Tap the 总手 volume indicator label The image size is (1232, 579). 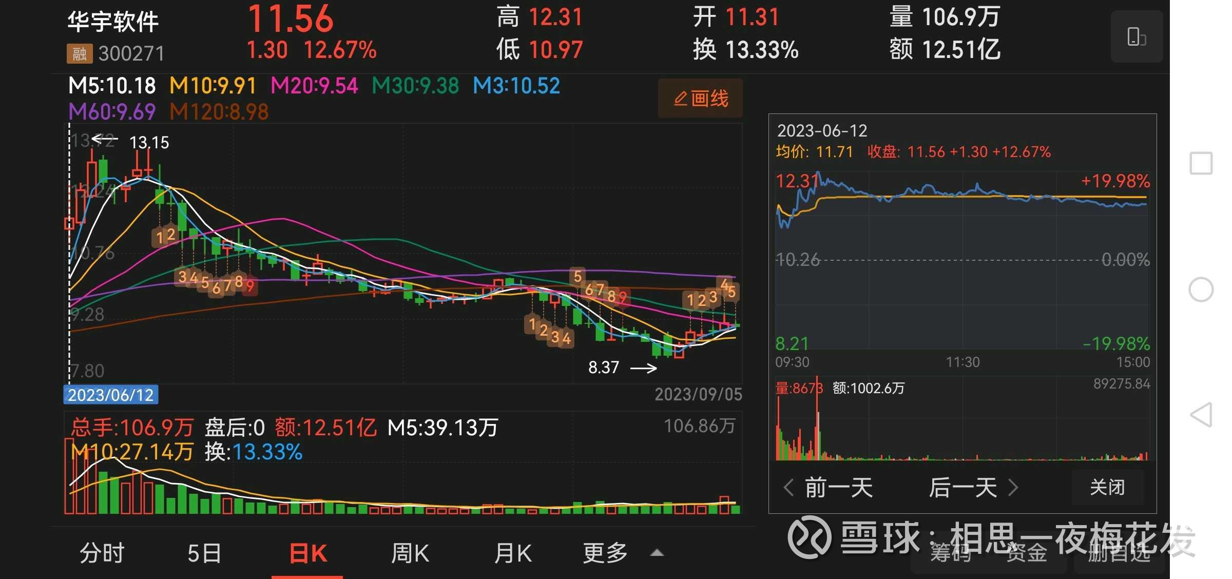point(132,427)
